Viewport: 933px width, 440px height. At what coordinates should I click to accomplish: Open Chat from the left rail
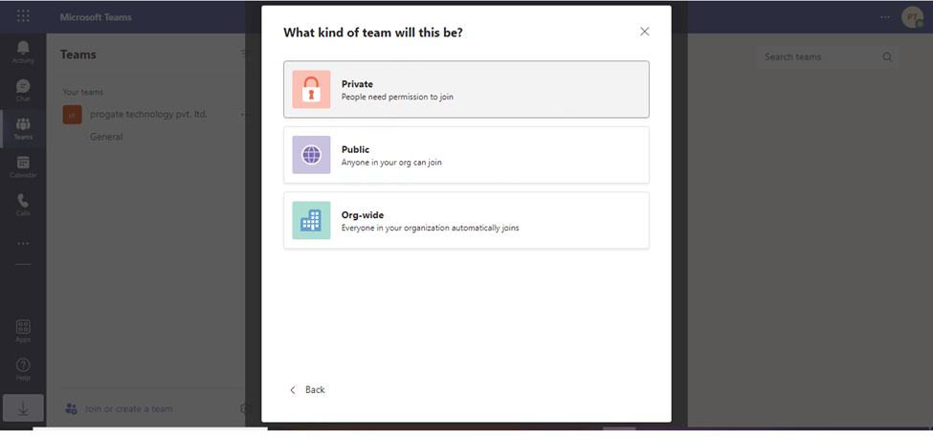23,90
